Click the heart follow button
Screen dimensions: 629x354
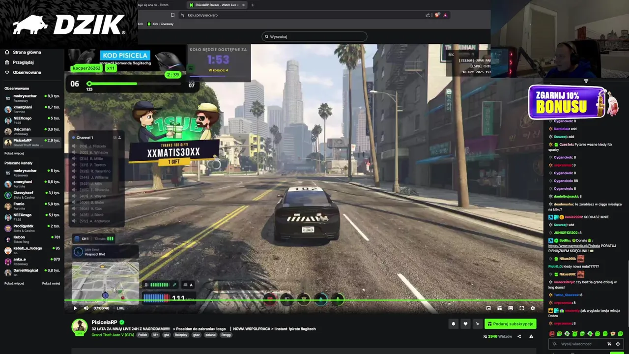click(x=465, y=324)
